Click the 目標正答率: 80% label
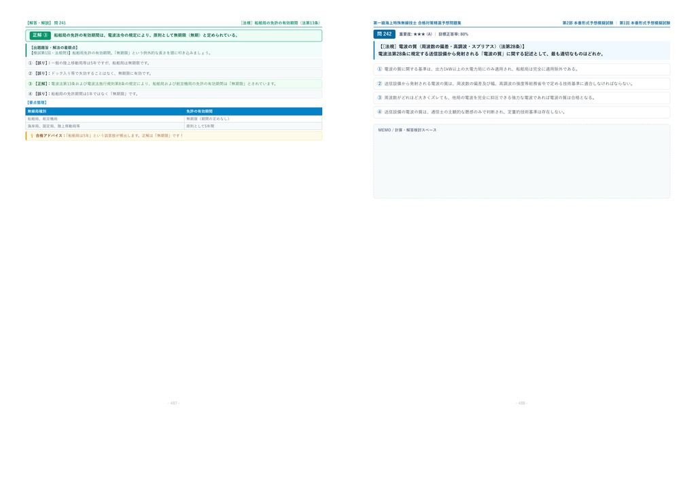Viewport: 696px width, 492px height. (x=453, y=34)
